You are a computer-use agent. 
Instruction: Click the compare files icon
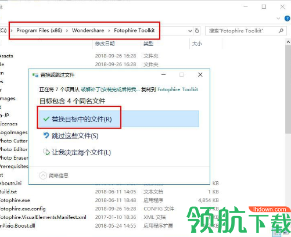46,152
